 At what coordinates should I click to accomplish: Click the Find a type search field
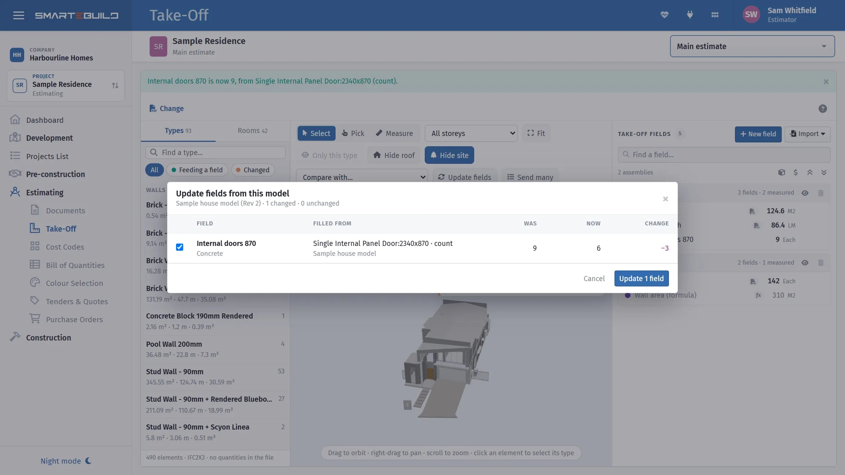point(215,152)
